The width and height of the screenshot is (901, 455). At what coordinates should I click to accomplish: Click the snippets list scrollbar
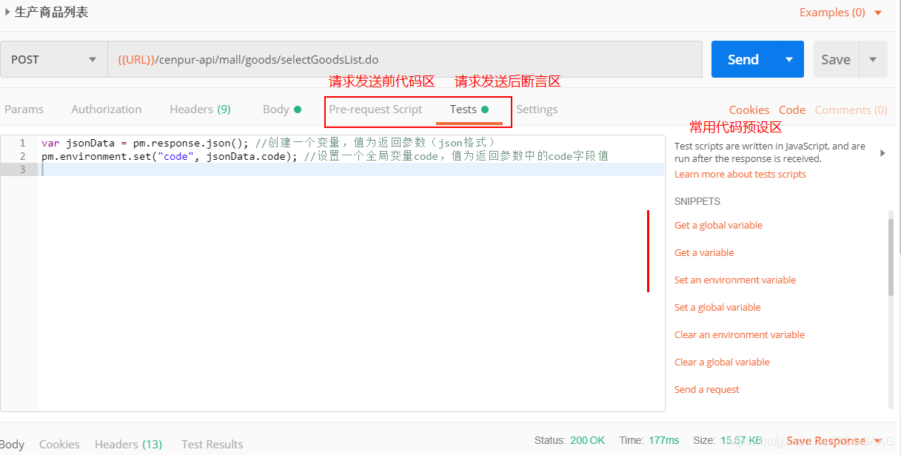(x=891, y=259)
